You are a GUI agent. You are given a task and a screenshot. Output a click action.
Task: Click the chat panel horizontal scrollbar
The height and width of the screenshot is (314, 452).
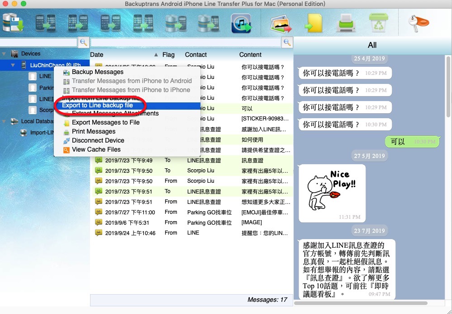coord(360,303)
